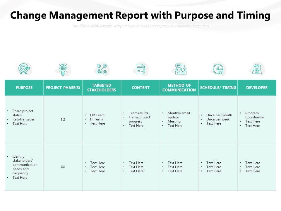
Task: Select the document and pen icon above Content
Action: pyautogui.click(x=140, y=69)
